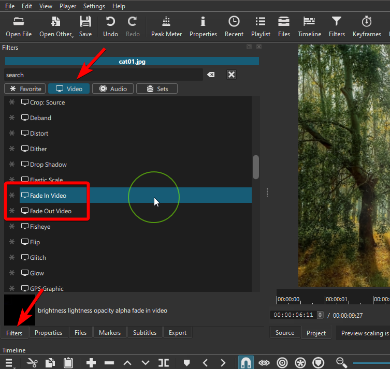Select the Fade Out Video filter
Image resolution: width=390 pixels, height=369 pixels.
point(50,211)
